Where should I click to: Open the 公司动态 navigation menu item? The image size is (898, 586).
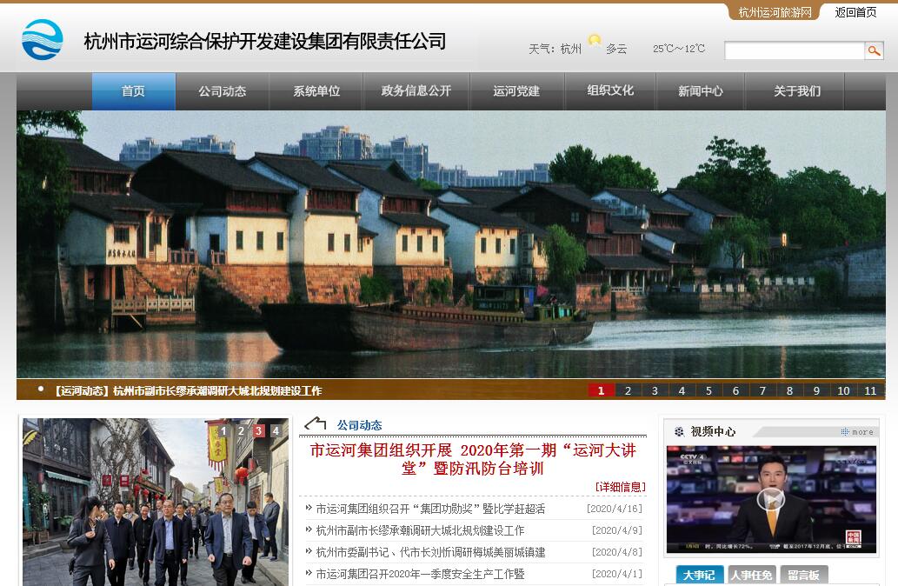pyautogui.click(x=223, y=91)
